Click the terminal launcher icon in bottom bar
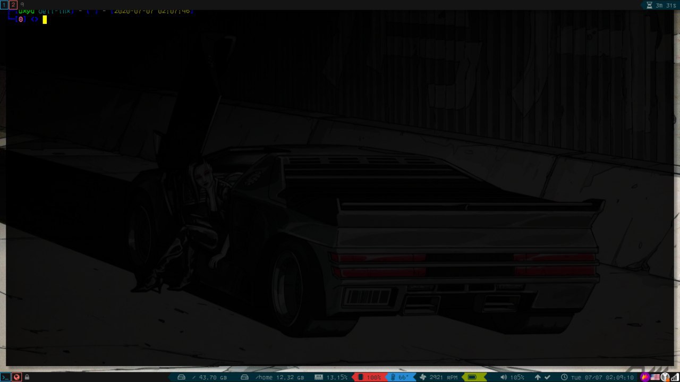Image resolution: width=680 pixels, height=382 pixels. (x=5, y=377)
